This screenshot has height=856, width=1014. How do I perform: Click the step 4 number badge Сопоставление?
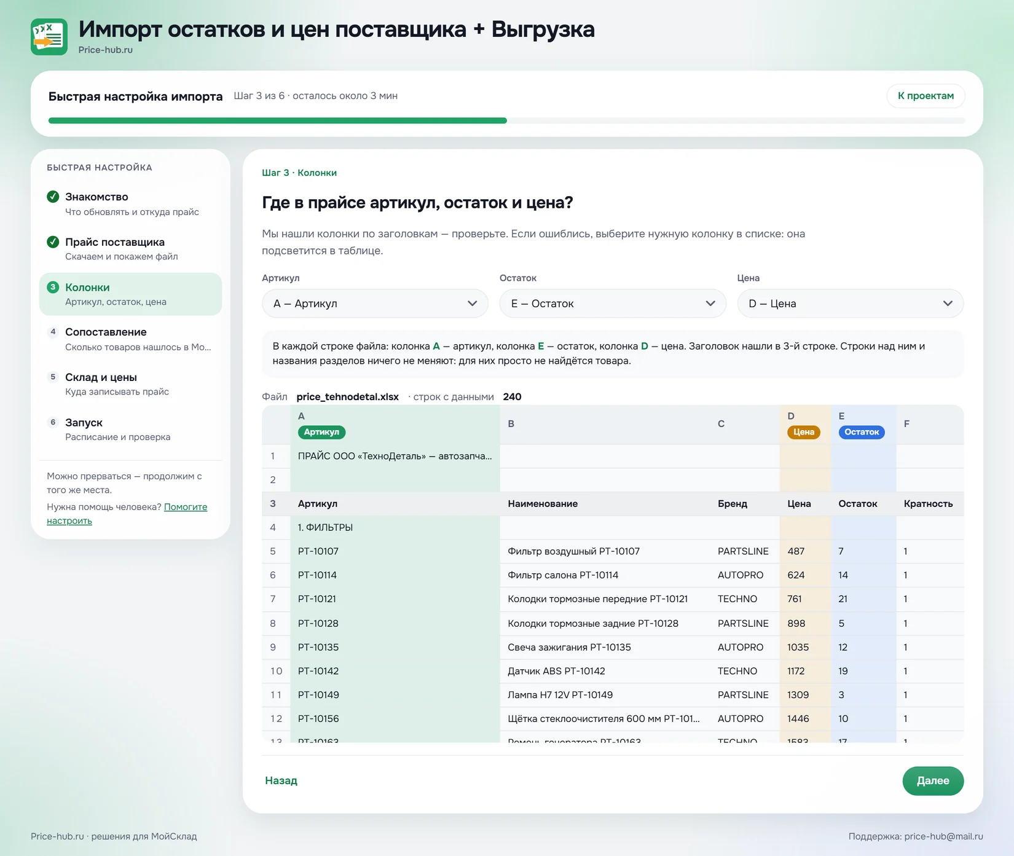53,332
